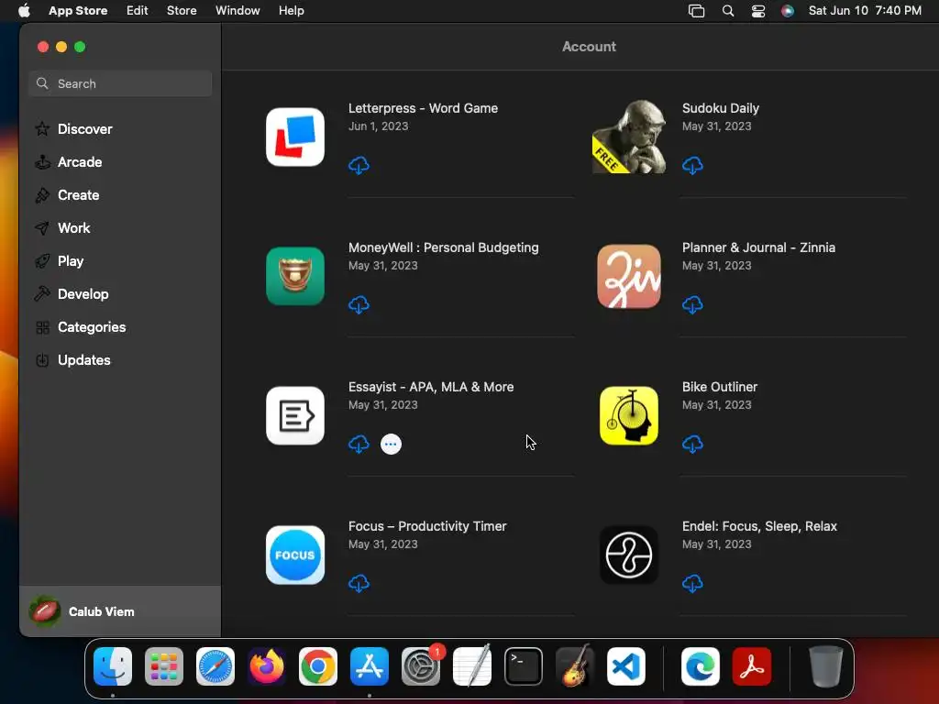Click Bike Outliner title text
This screenshot has width=939, height=704.
click(x=719, y=387)
